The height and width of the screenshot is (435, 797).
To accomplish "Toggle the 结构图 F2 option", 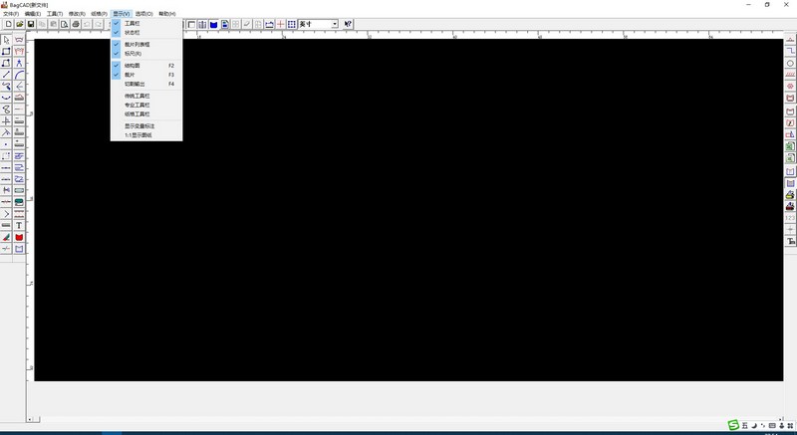I will click(x=133, y=65).
